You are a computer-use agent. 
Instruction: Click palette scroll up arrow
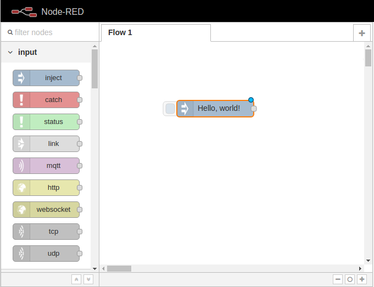click(x=94, y=46)
